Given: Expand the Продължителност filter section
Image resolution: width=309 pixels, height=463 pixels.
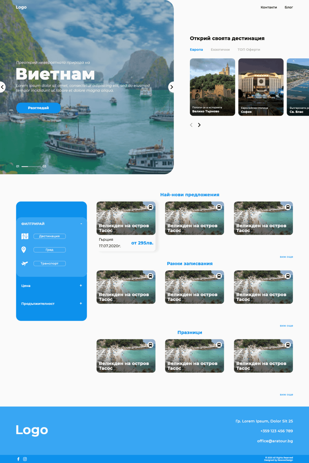Looking at the screenshot, I should click(81, 304).
